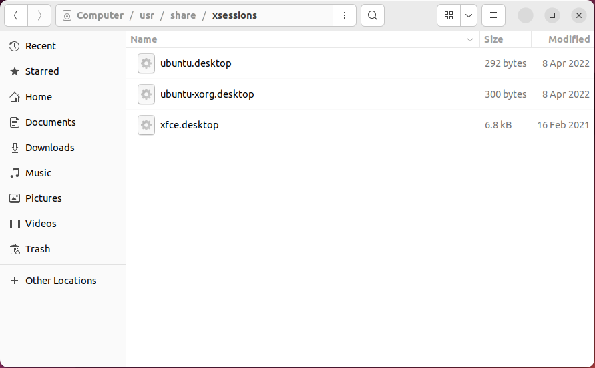Minimize the file manager window
The image size is (595, 368).
[x=526, y=15]
